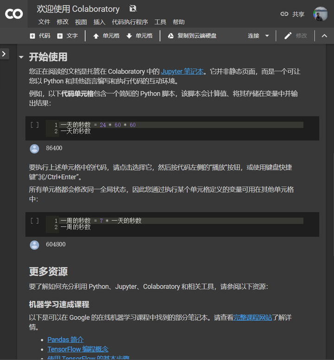Screen dimensions: 334x360
Task: Open the 工具 menu
Action: [160, 22]
